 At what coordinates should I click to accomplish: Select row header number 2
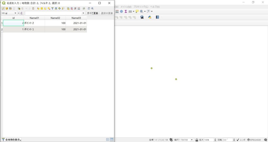2,29
